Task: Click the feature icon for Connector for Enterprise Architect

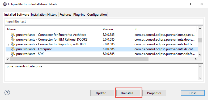Action: (x=13, y=35)
